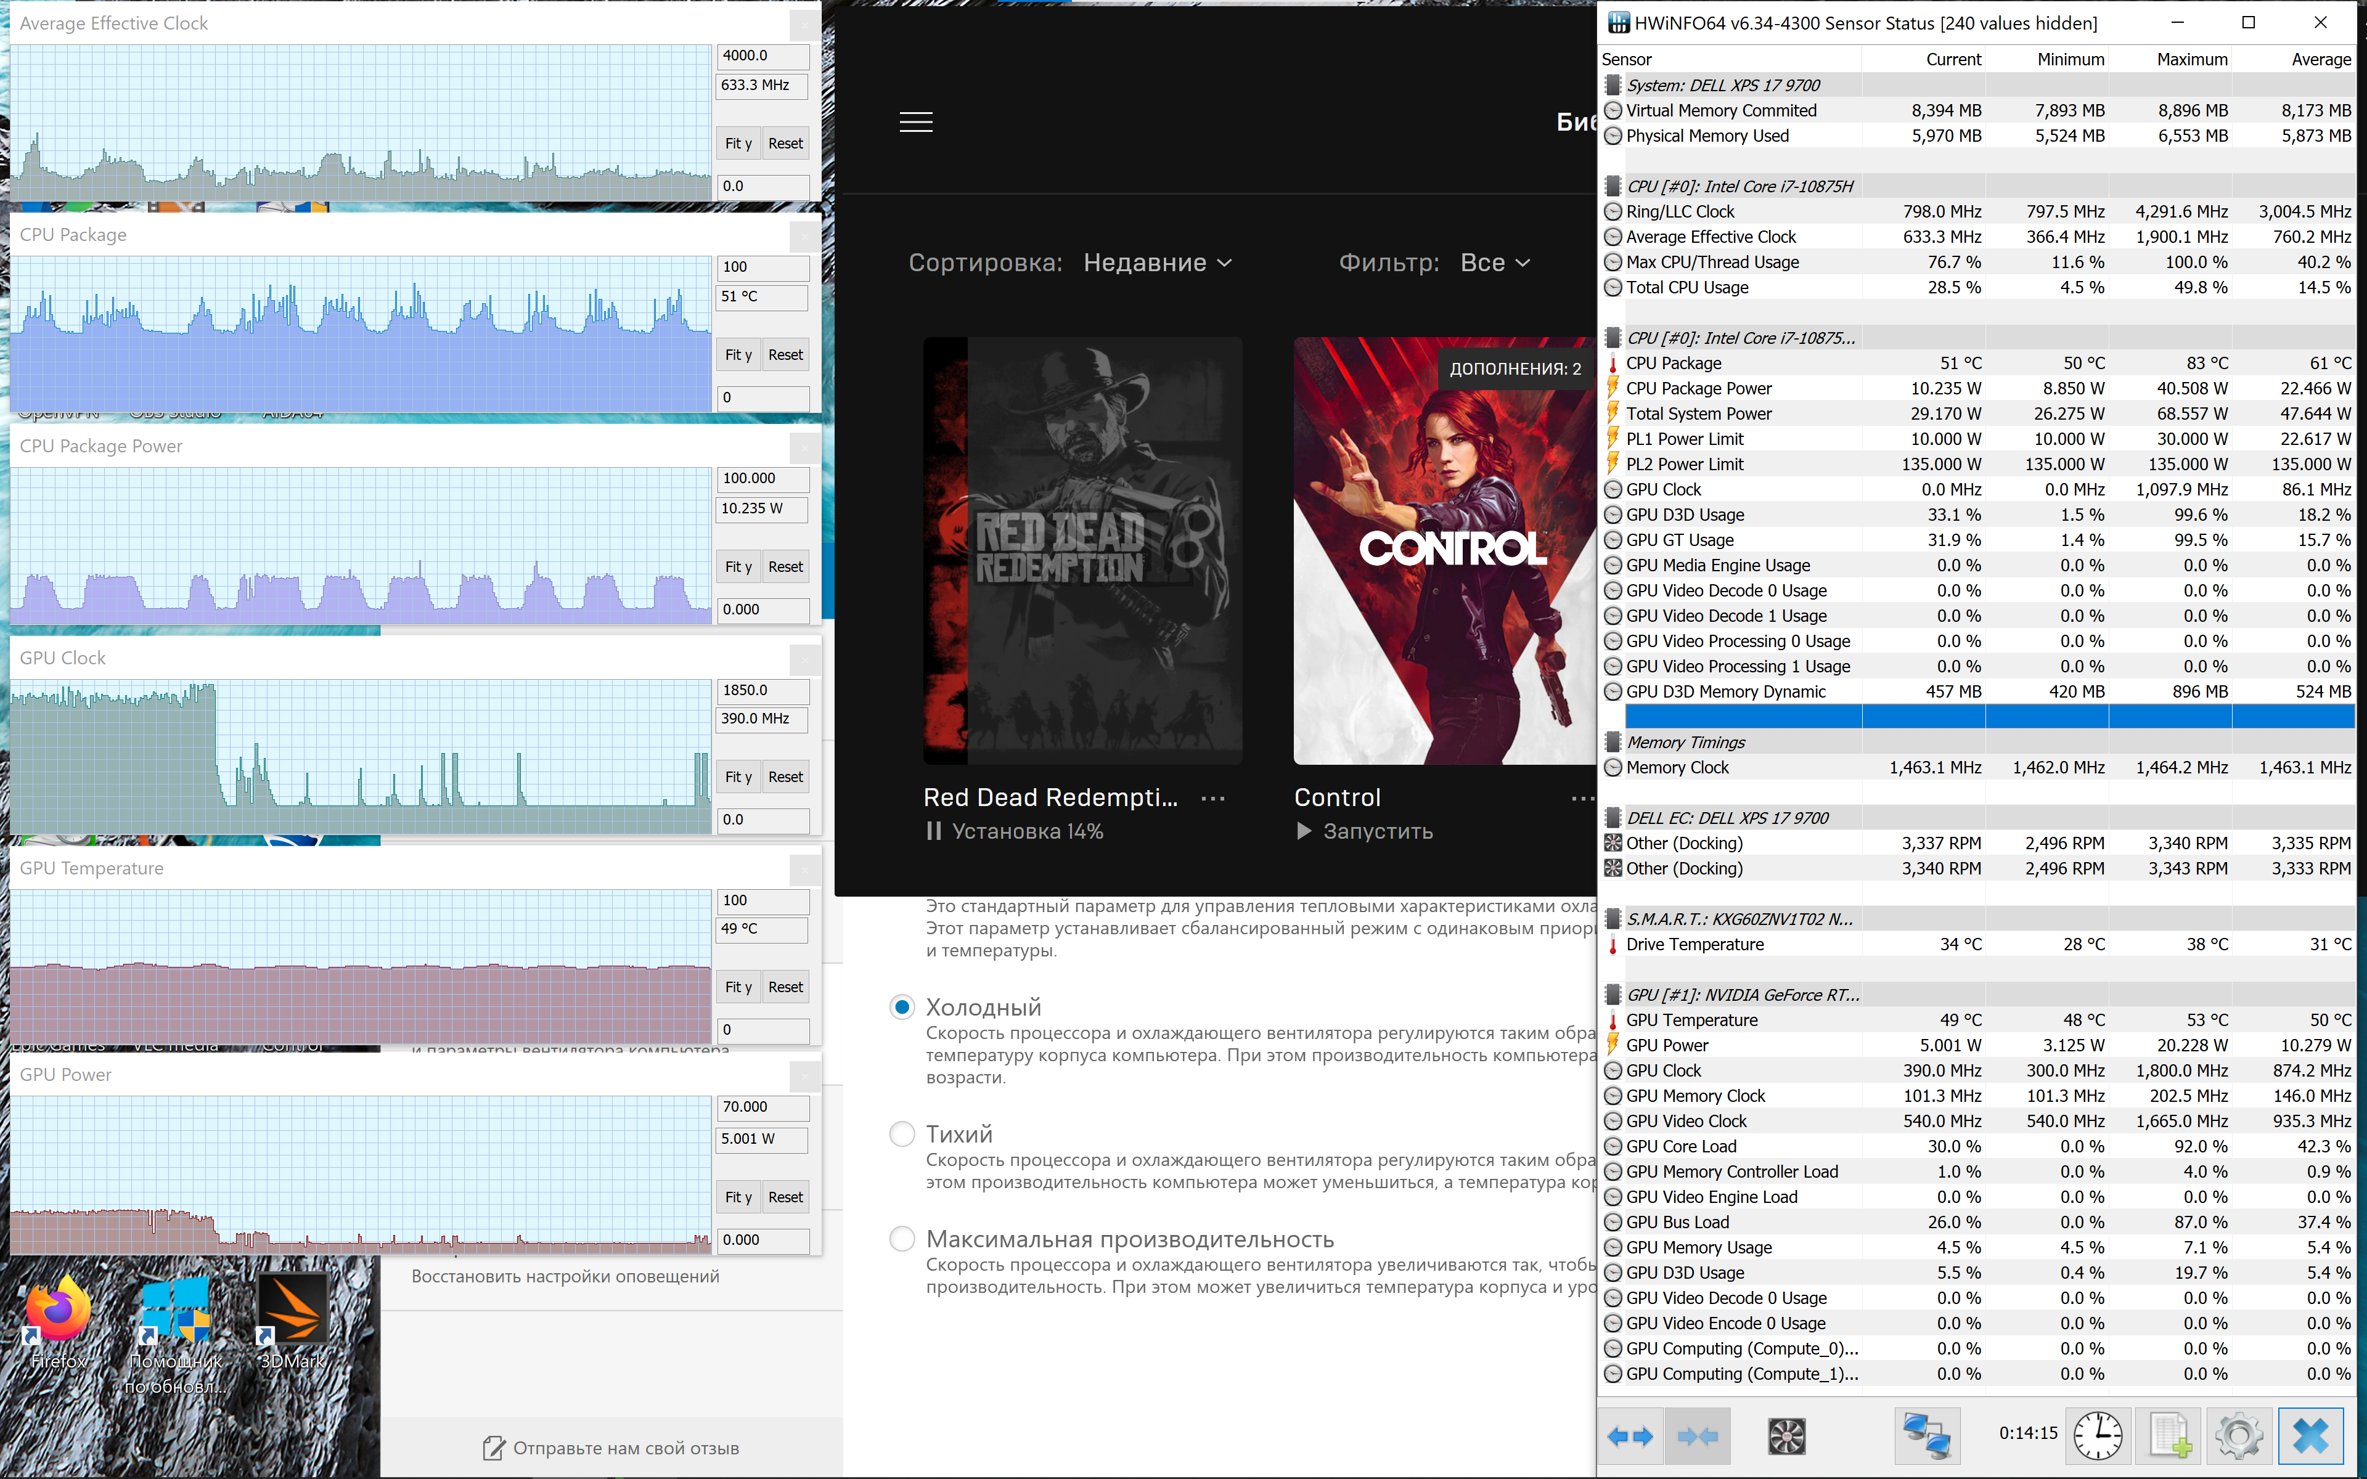Click chip icon of DELL EC section
Image resolution: width=2367 pixels, height=1479 pixels.
coord(1613,819)
